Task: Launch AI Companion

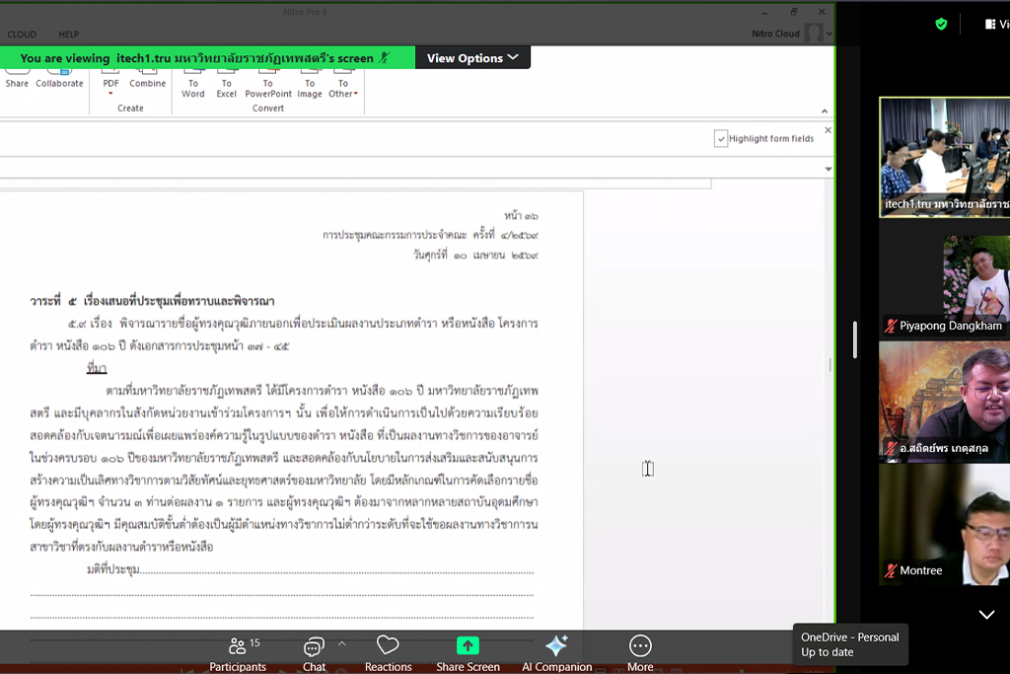Action: pos(556,652)
